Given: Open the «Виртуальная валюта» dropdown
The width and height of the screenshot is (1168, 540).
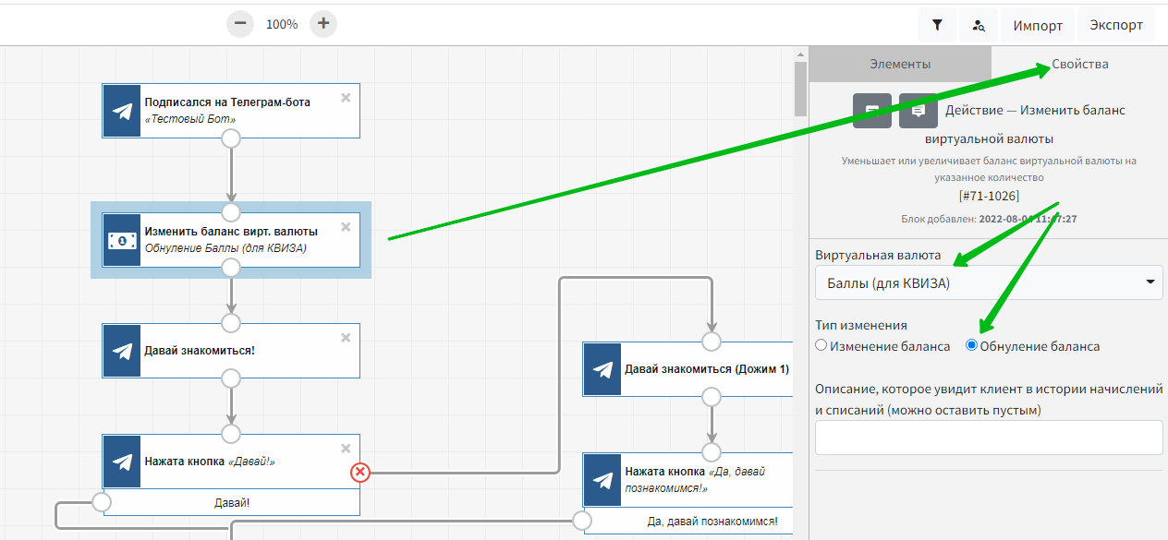Looking at the screenshot, I should (988, 282).
